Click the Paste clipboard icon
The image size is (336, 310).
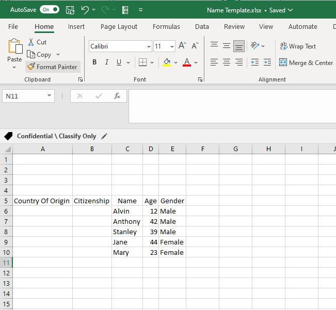[15, 46]
